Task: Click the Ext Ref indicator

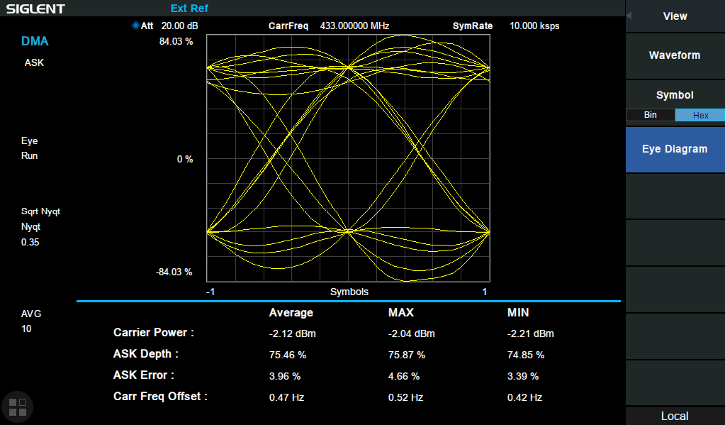Action: (189, 9)
